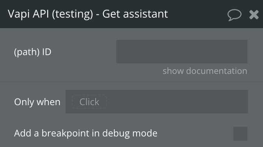Tick the debug breakpoint box

coord(240,134)
